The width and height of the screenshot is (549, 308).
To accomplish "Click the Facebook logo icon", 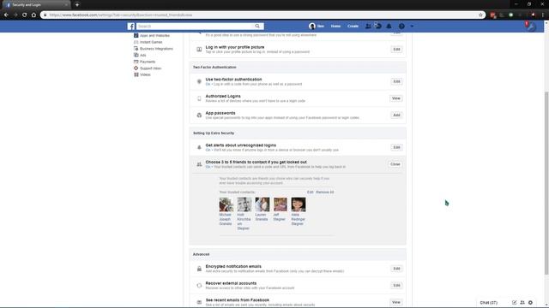I will point(131,27).
